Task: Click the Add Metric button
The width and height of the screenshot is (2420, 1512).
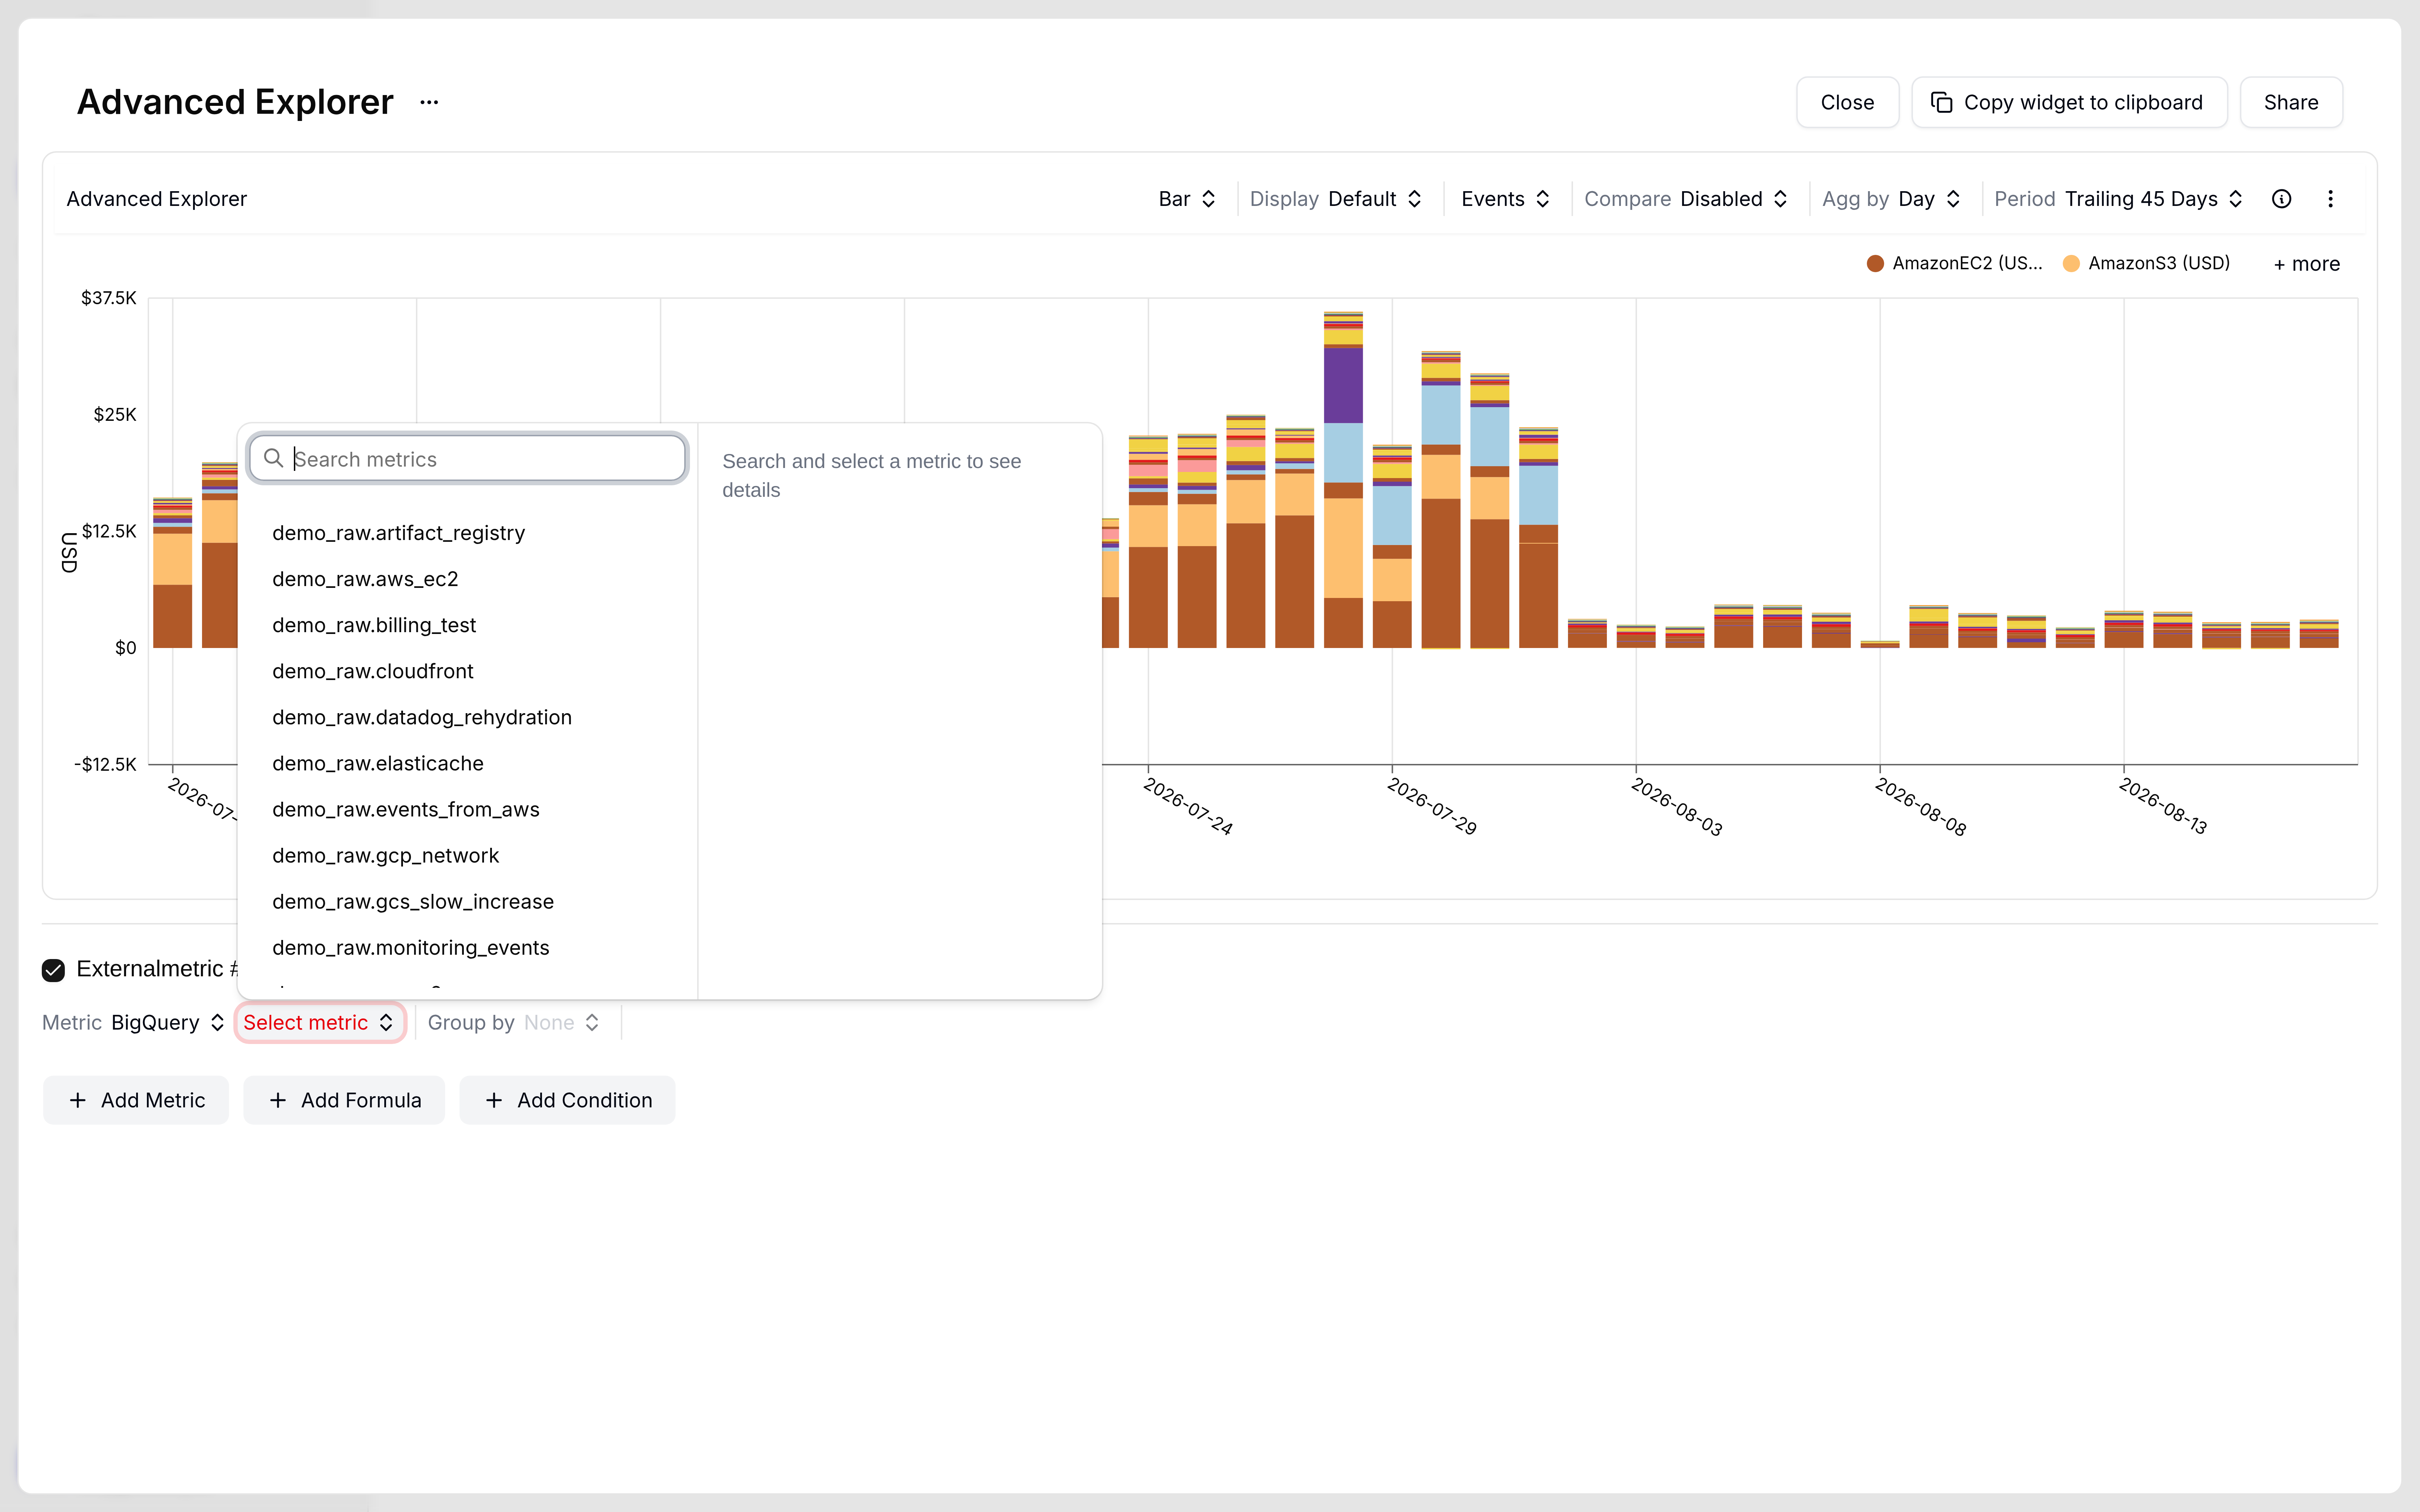Action: (136, 1100)
